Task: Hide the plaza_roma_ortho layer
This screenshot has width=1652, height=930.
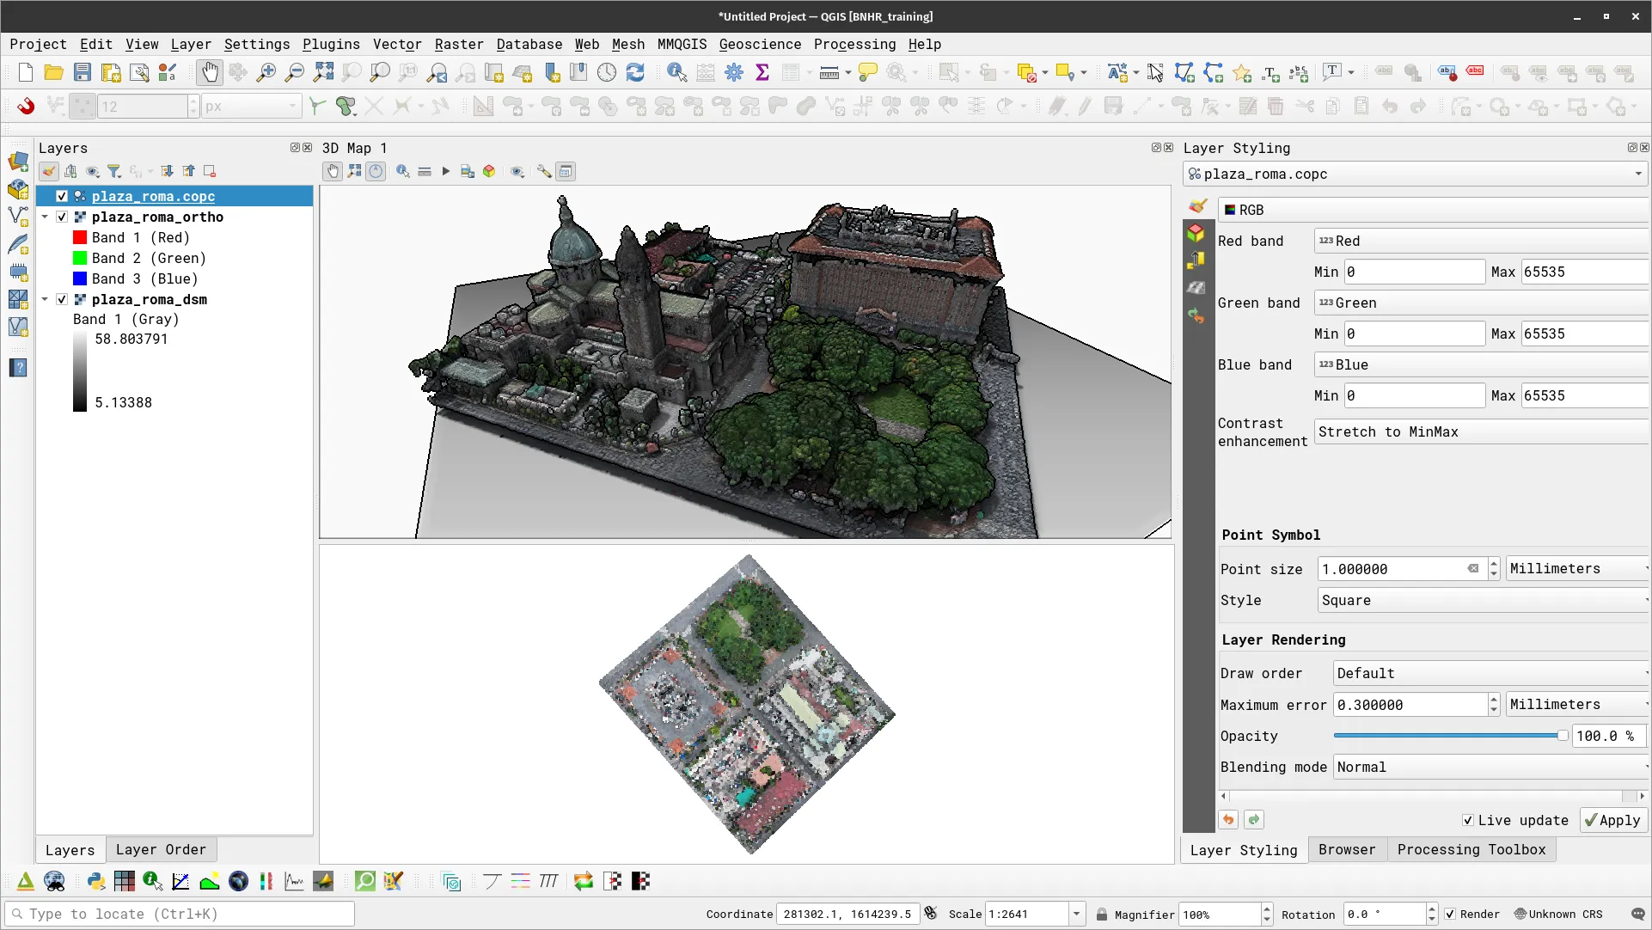Action: [62, 217]
